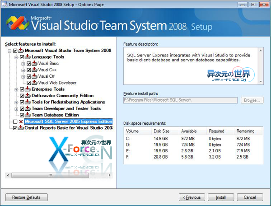
Task: Select Visual Web Developer tree item
Action: point(57,83)
